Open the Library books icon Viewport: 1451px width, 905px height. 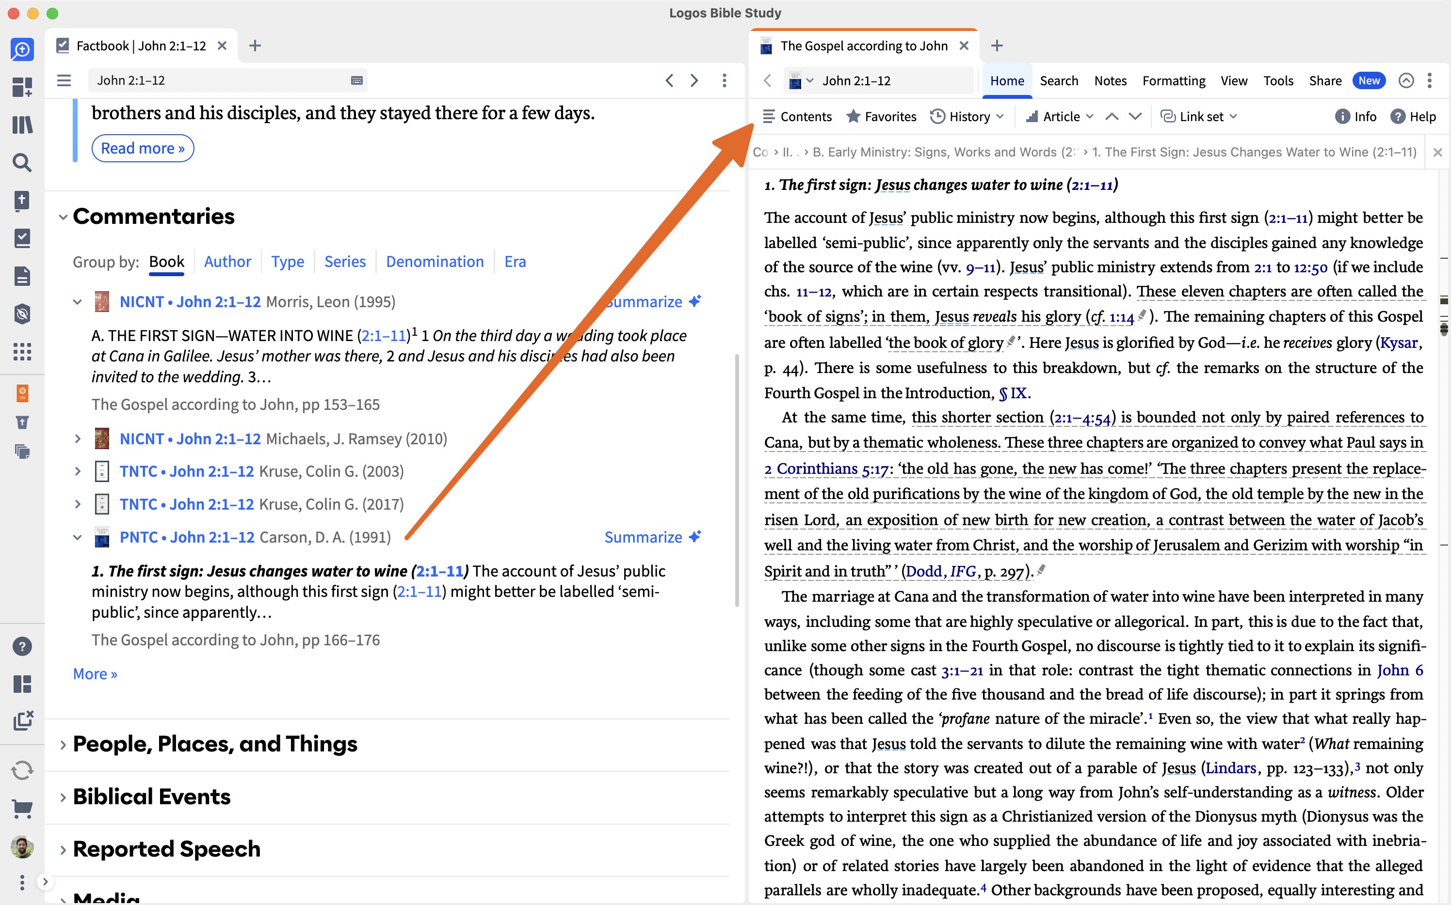22,125
